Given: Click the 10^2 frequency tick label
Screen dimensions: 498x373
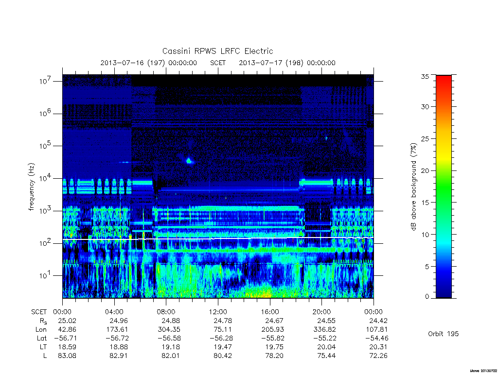Looking at the screenshot, I should 45,243.
